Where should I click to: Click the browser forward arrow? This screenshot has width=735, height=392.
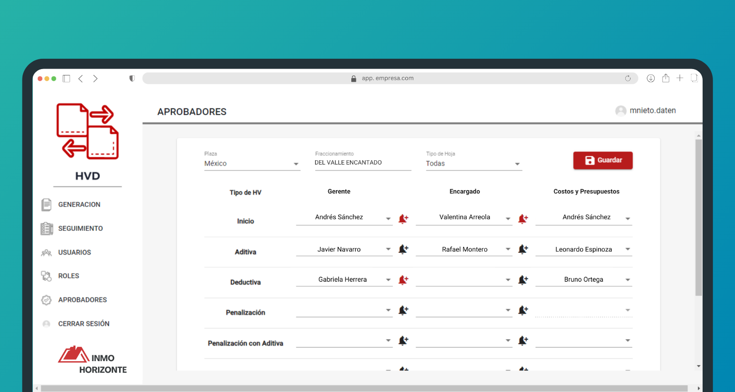(95, 78)
